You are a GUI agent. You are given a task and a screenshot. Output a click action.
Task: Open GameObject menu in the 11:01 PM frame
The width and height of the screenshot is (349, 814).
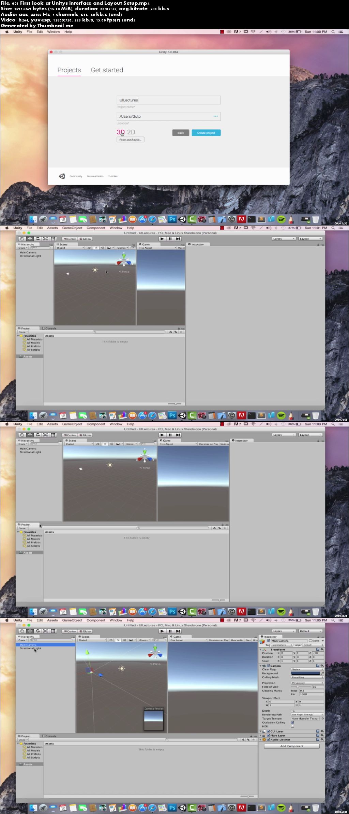[x=72, y=228]
